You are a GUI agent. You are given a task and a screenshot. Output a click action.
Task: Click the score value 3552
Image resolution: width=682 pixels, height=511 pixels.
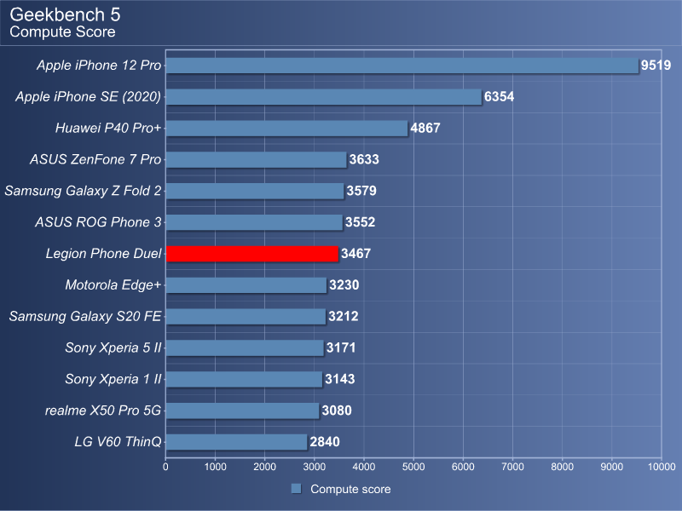point(360,222)
